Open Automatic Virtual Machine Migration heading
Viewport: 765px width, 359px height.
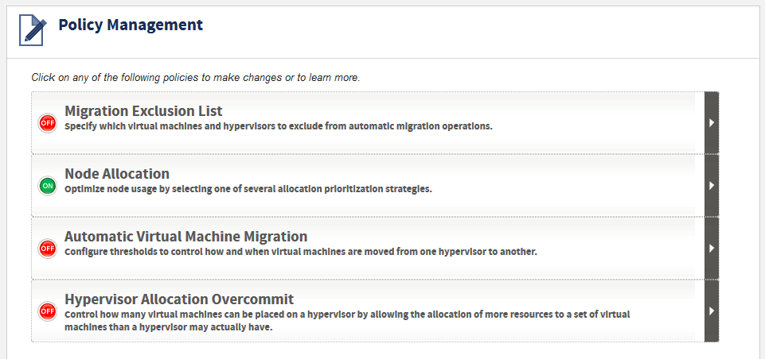coord(186,236)
